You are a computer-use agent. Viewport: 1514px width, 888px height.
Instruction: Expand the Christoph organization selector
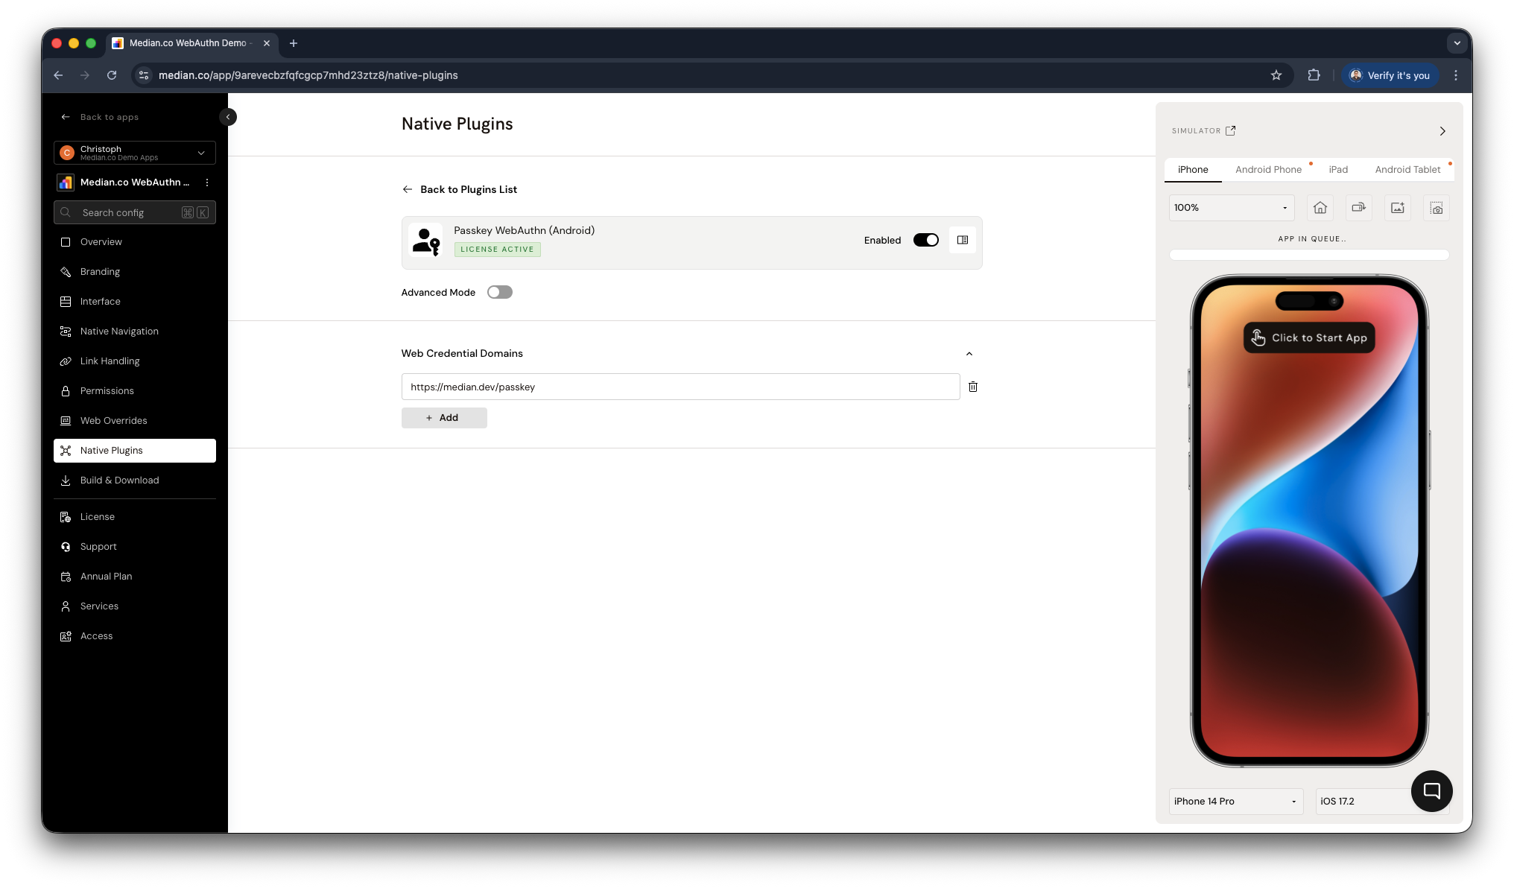click(x=135, y=153)
